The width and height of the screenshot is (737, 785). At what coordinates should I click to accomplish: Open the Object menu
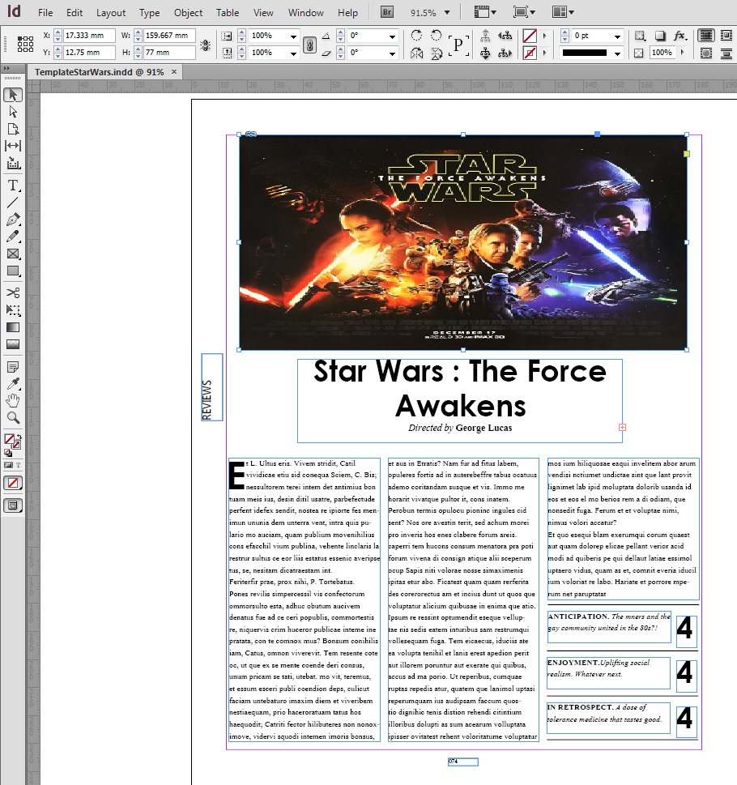pos(188,12)
